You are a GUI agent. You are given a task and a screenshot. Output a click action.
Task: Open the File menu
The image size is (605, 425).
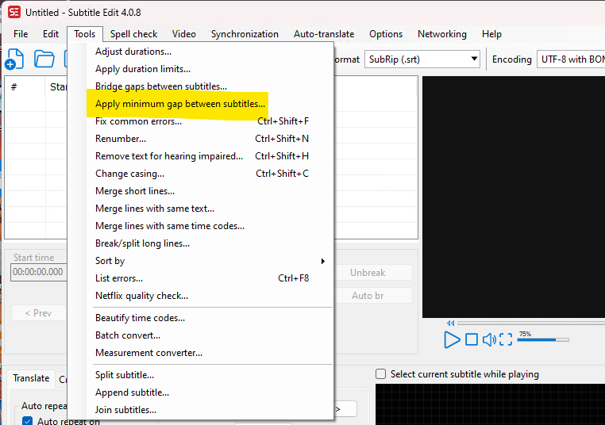pyautogui.click(x=21, y=34)
